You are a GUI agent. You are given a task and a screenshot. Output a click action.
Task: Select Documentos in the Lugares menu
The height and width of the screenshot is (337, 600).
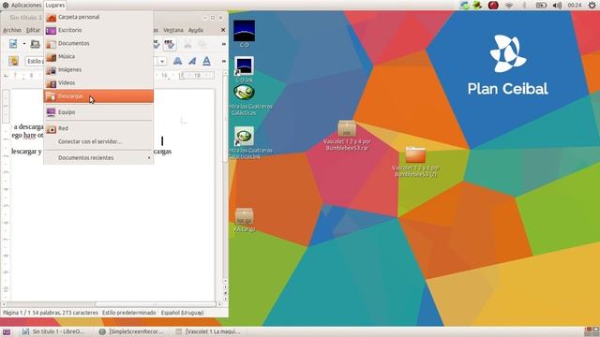(98, 44)
